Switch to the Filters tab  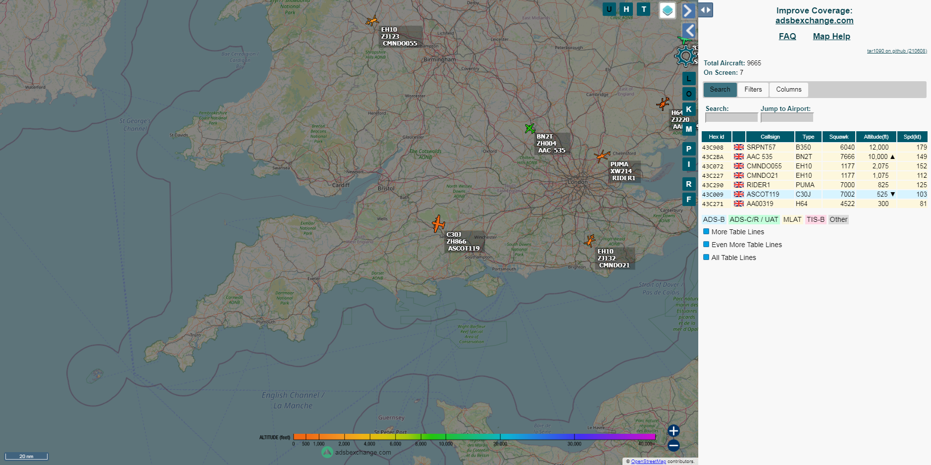pyautogui.click(x=753, y=90)
